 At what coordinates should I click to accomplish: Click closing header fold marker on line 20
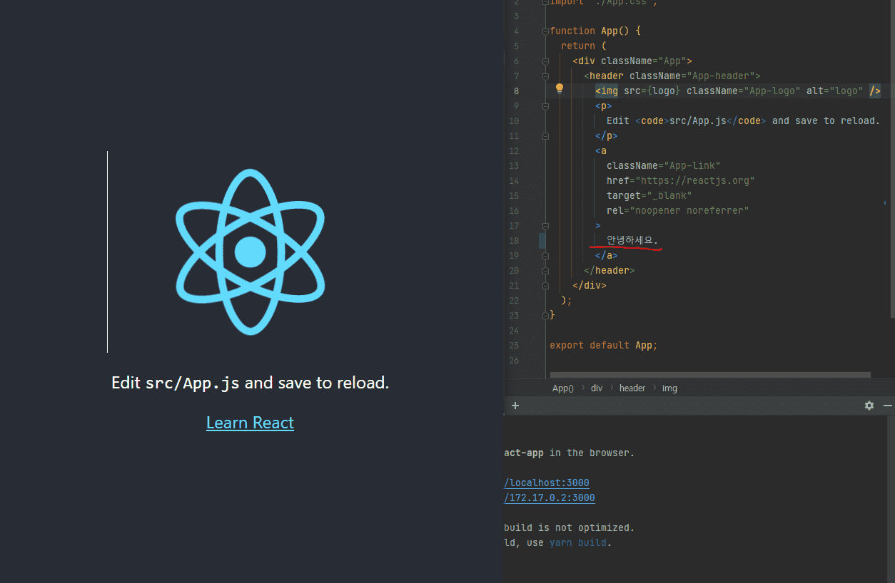pos(545,271)
